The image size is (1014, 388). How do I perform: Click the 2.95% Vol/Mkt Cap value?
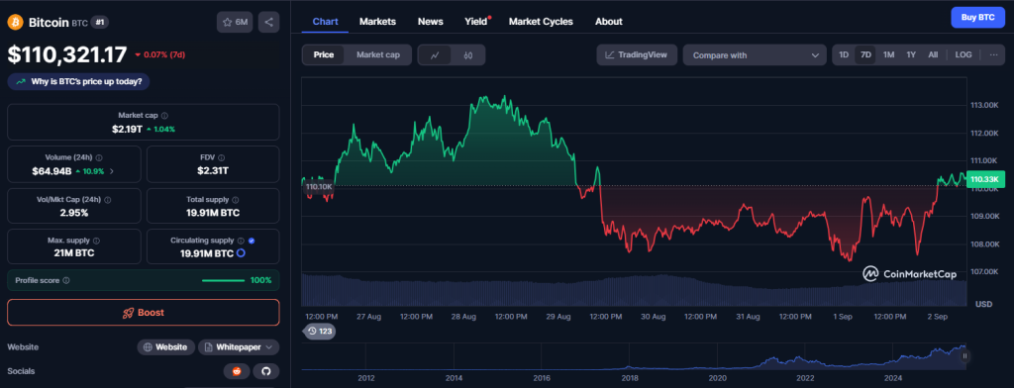click(x=73, y=213)
